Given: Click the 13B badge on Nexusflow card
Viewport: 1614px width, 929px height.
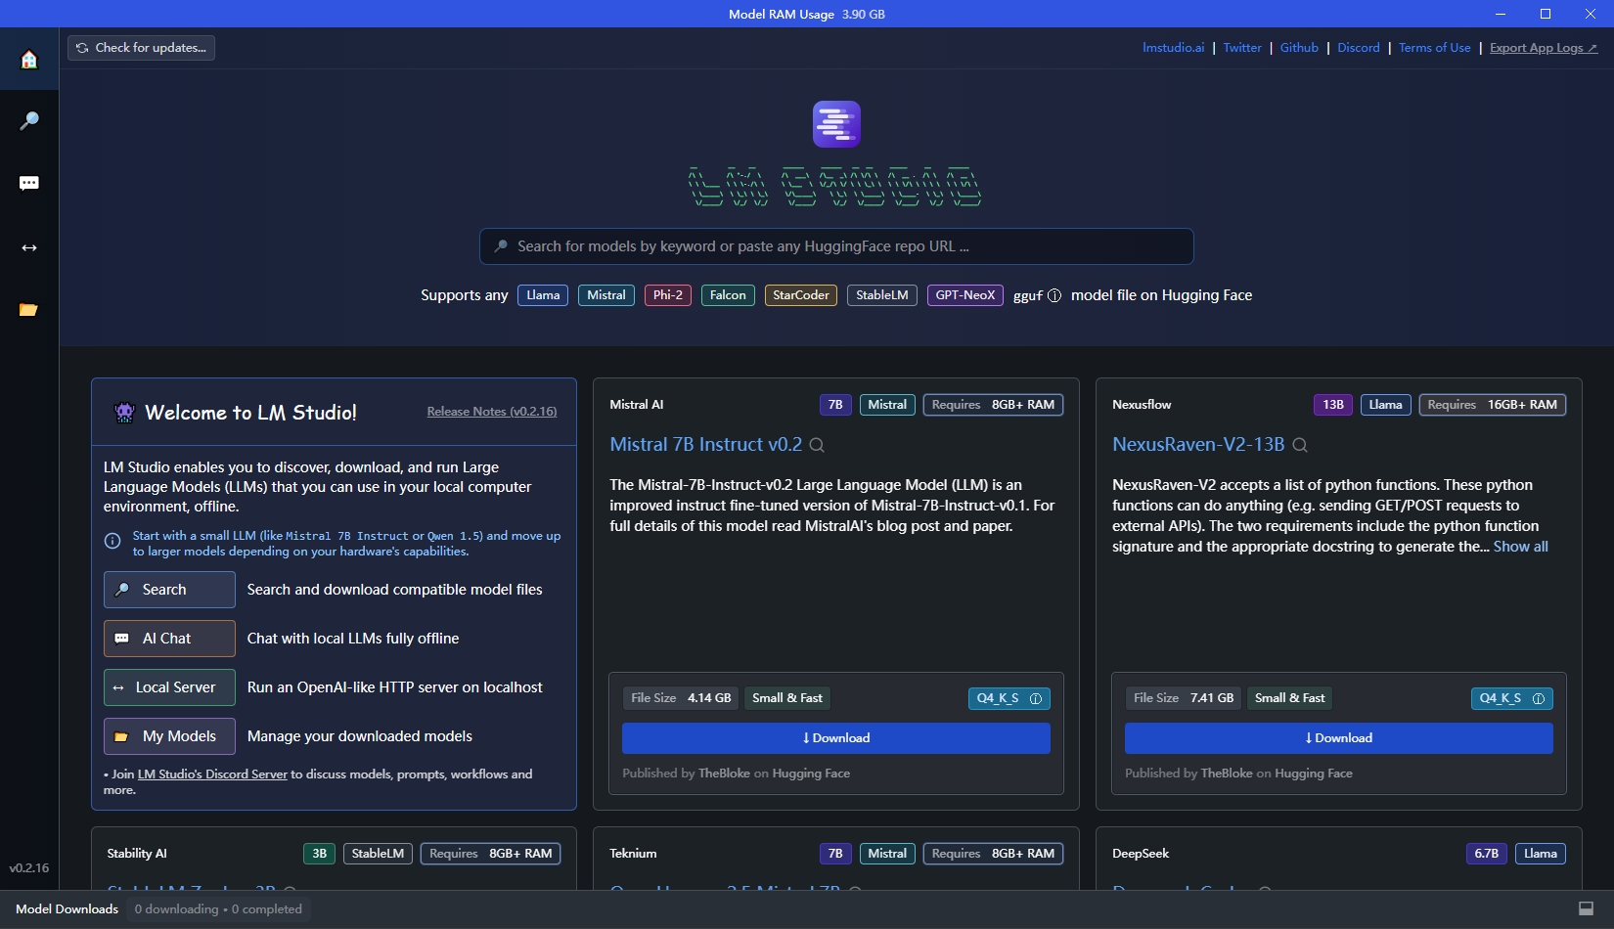Looking at the screenshot, I should tap(1333, 405).
